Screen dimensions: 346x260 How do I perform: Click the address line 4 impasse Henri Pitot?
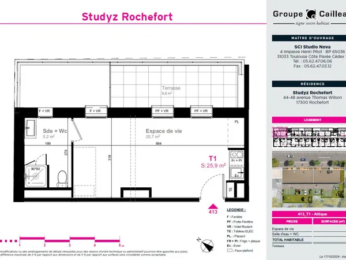coord(312,51)
